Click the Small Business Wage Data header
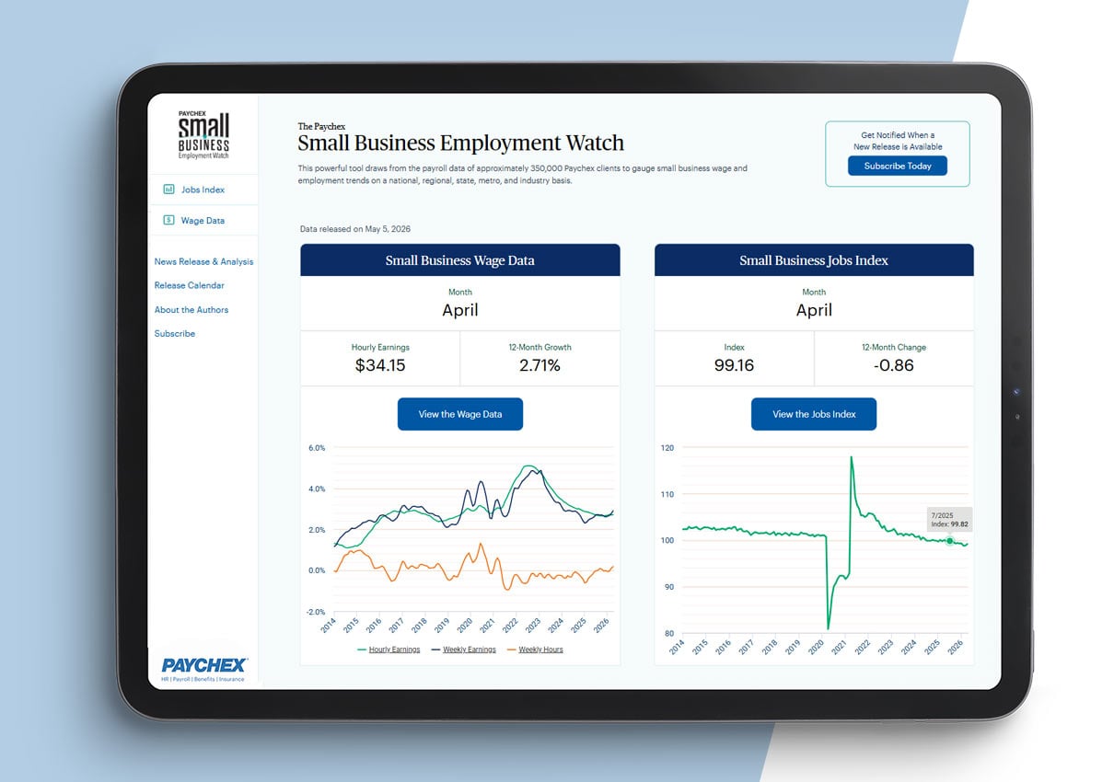This screenshot has width=1114, height=782. (x=460, y=260)
